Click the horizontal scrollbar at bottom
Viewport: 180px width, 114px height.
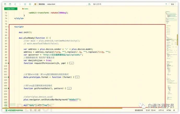pyautogui.click(x=63, y=108)
